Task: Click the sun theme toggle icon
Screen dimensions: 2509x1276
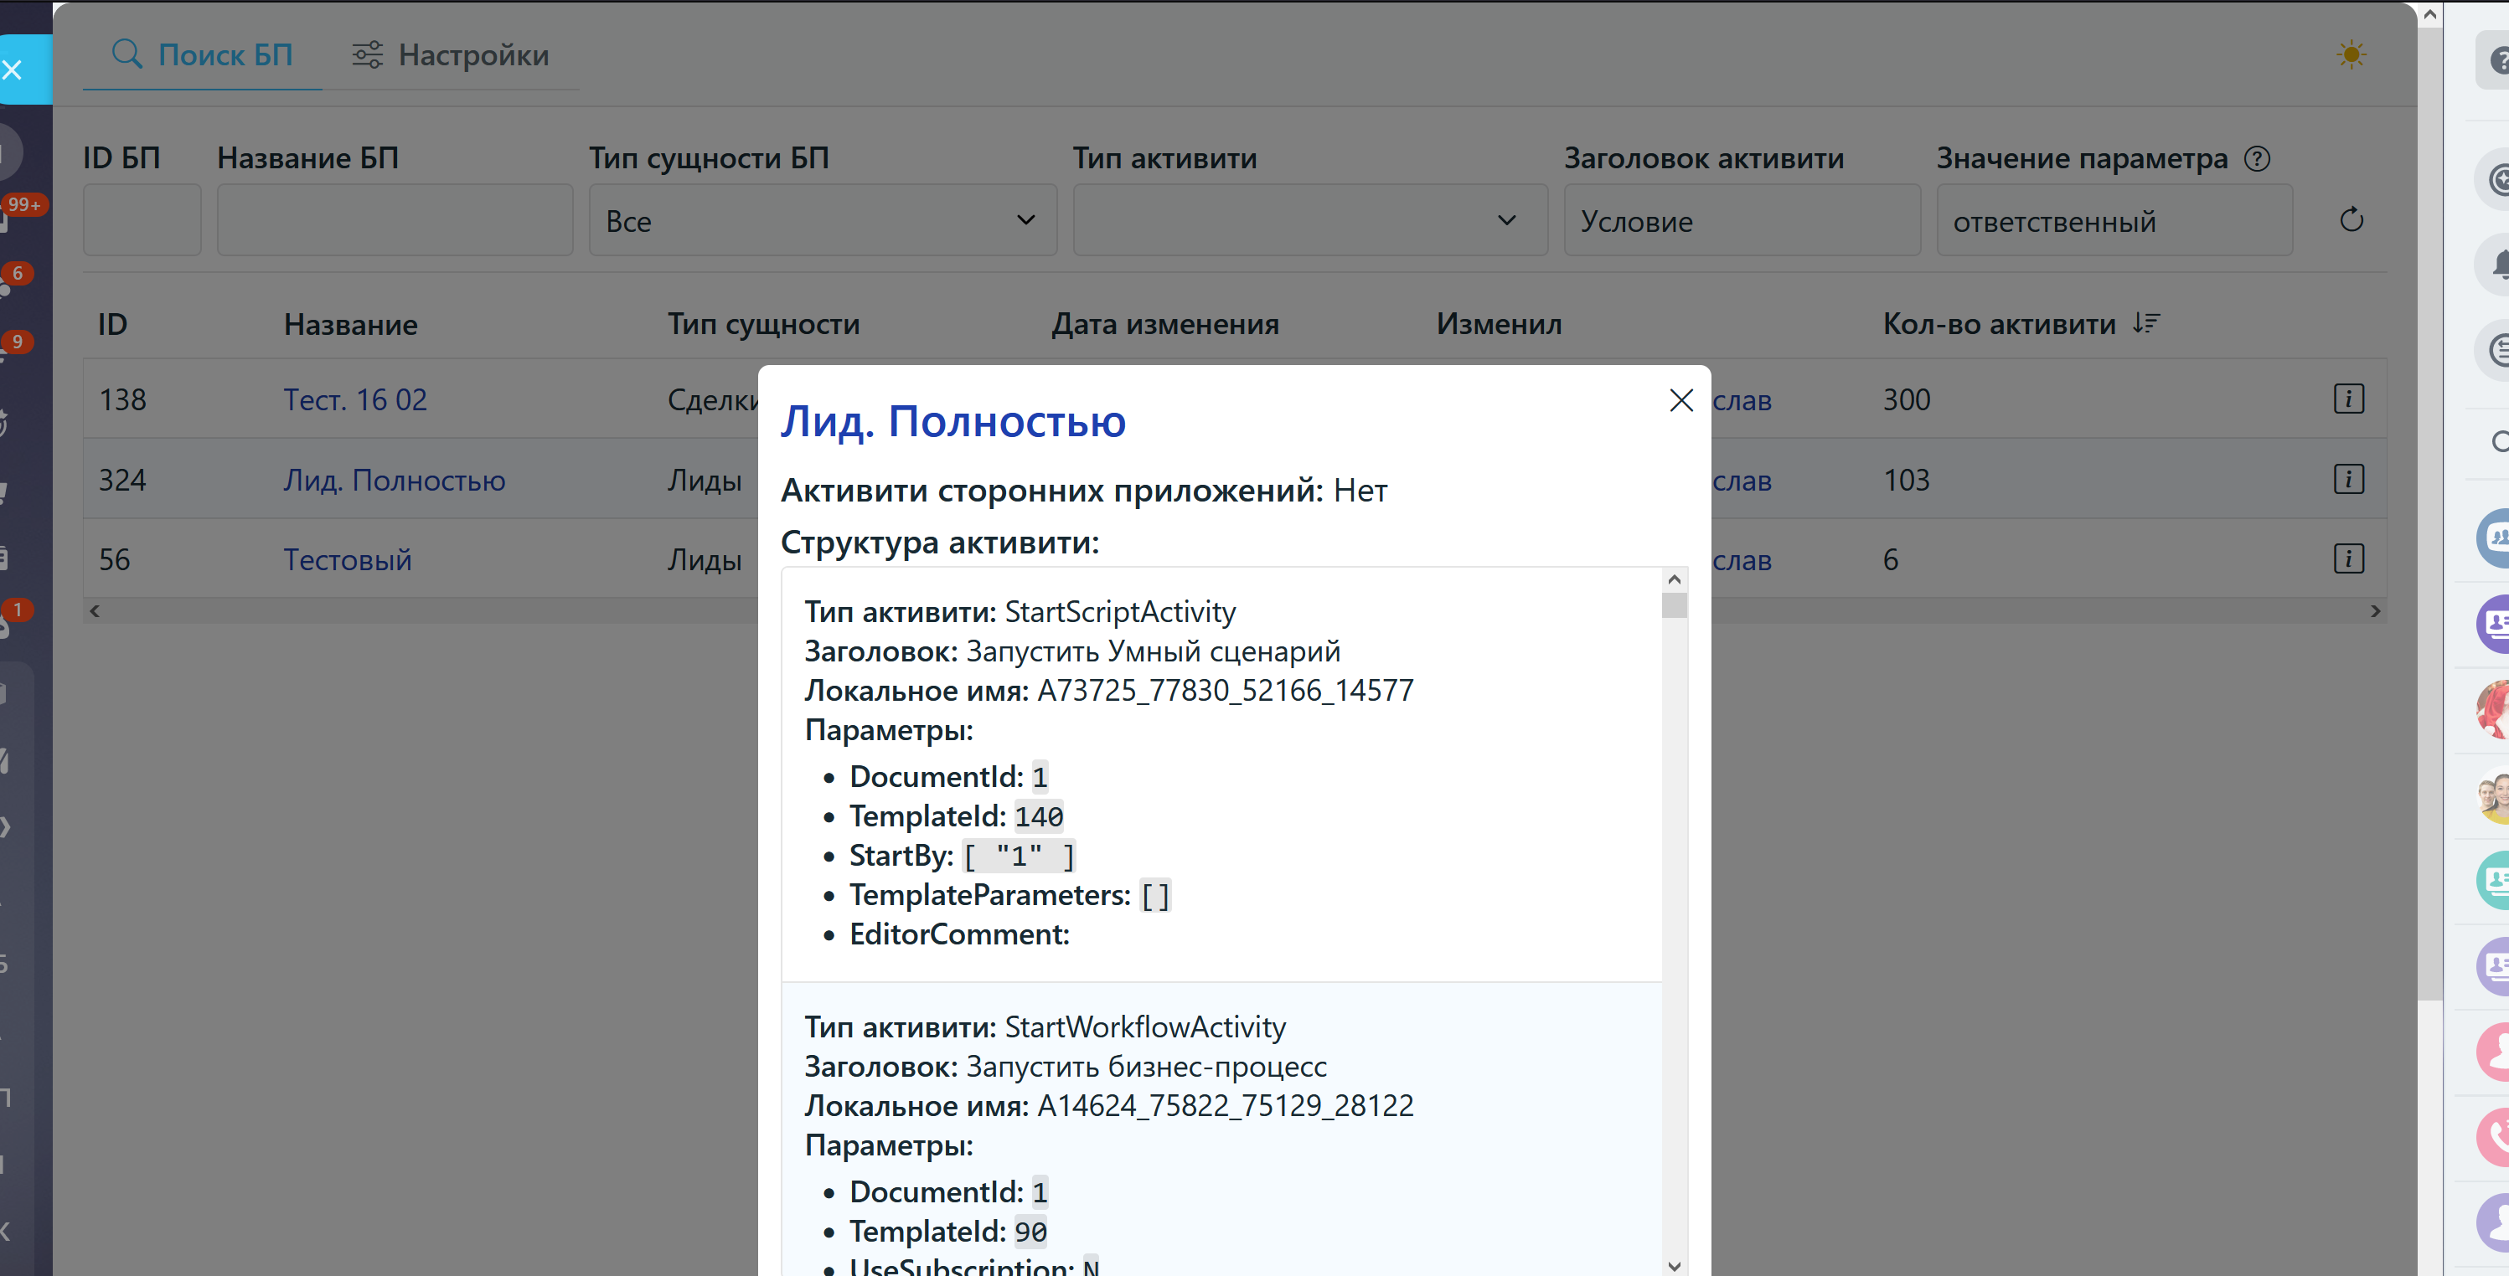Action: click(2350, 54)
